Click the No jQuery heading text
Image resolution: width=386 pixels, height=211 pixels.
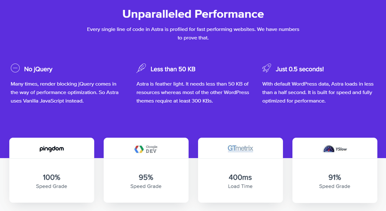tap(38, 69)
